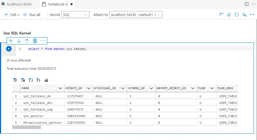
Task: Move the cell down with arrow icon
Action: tap(19, 41)
